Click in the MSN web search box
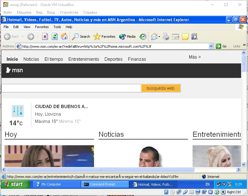248x196 pixels. [71, 88]
